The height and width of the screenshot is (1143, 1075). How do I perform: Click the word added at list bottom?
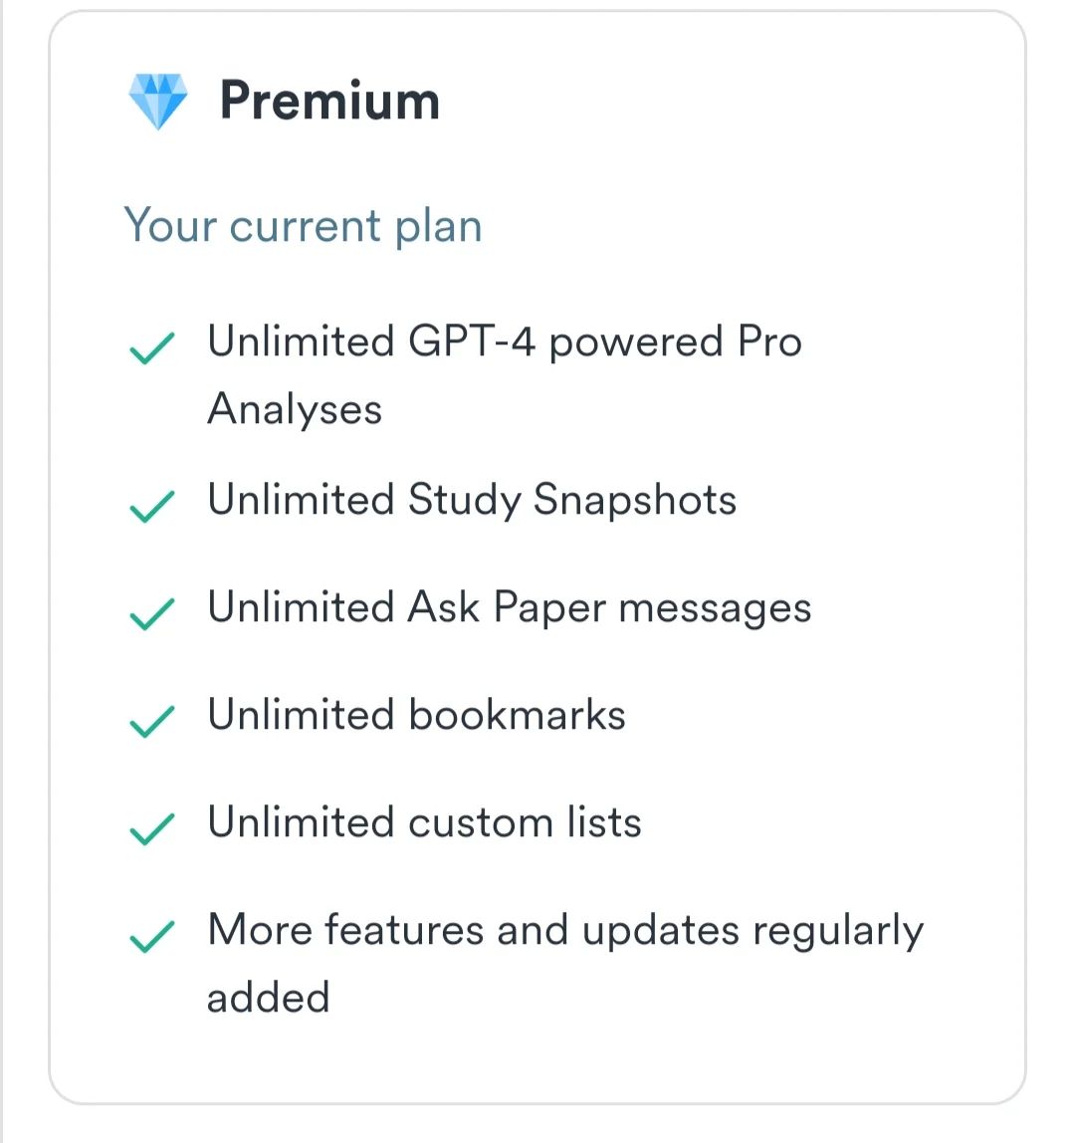(268, 998)
